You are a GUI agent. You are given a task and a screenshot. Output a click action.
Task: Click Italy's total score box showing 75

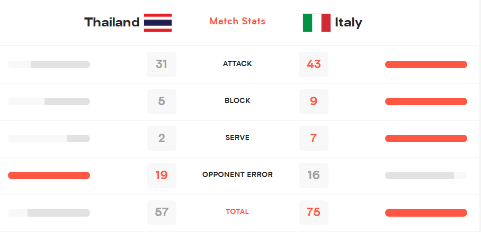pos(314,212)
